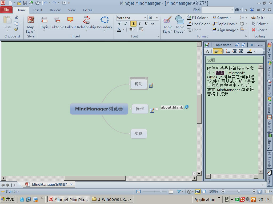Select the MindManager浏览器 document tab
The width and height of the screenshot is (273, 204).
point(49,184)
